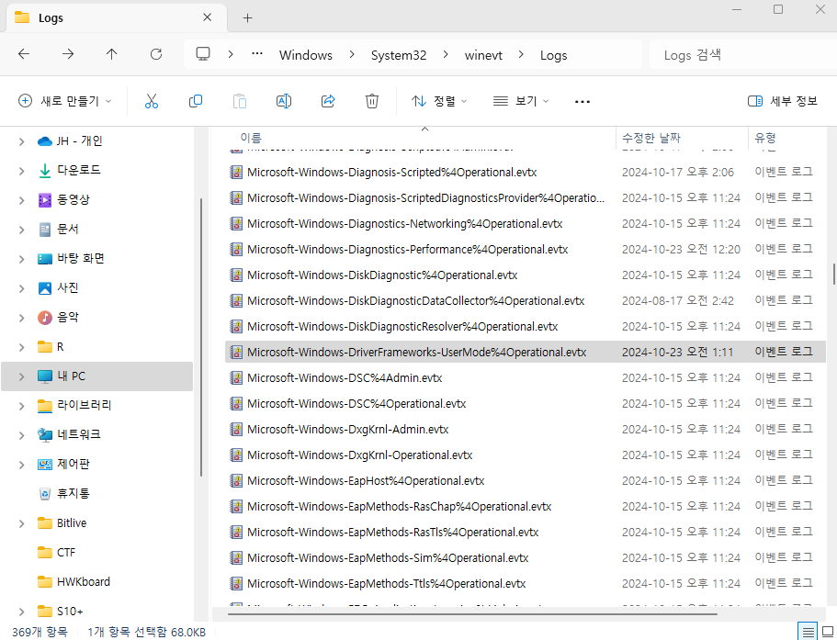Click the Share icon in toolbar
837x640 pixels.
tap(328, 101)
